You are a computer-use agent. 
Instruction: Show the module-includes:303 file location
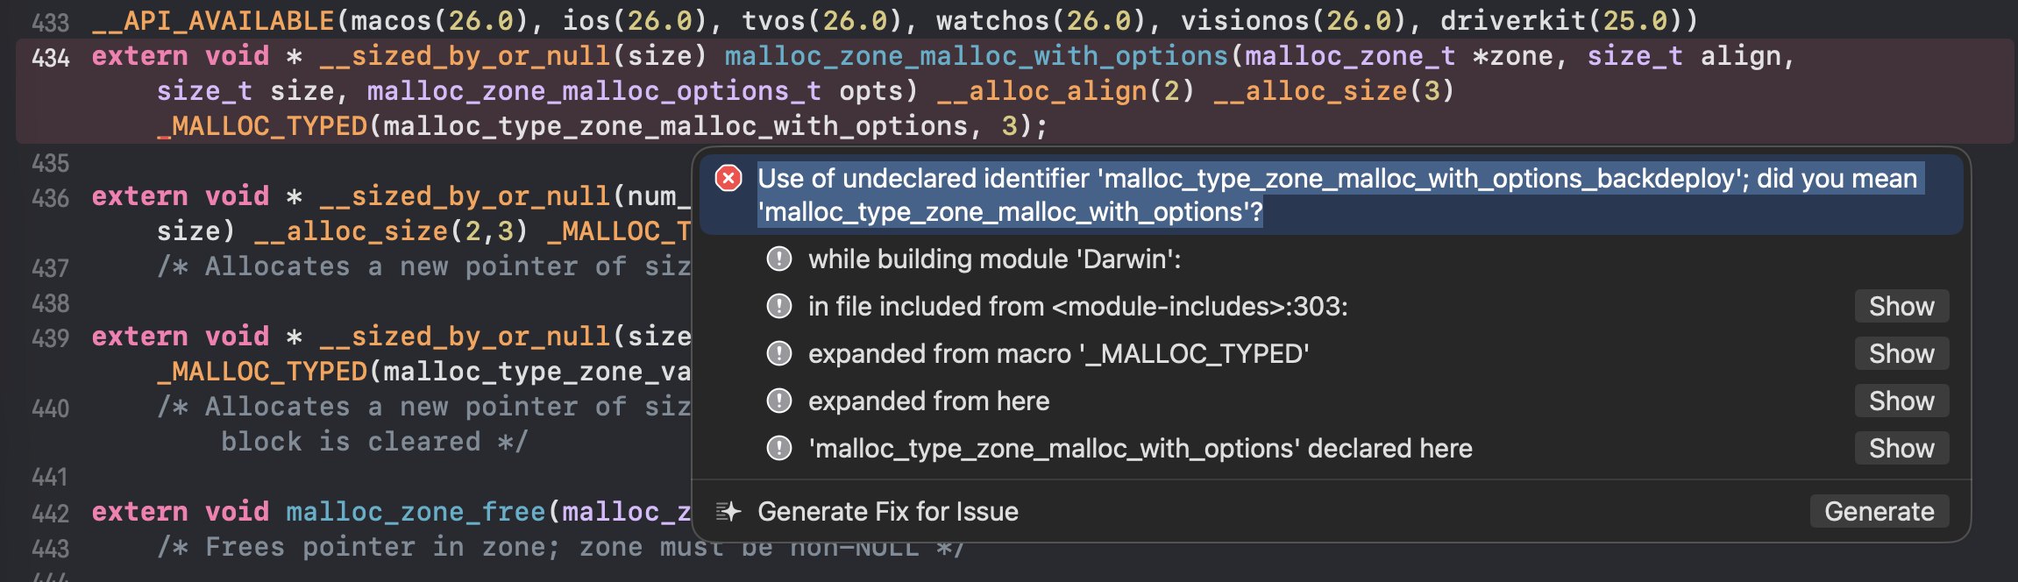tap(1901, 307)
